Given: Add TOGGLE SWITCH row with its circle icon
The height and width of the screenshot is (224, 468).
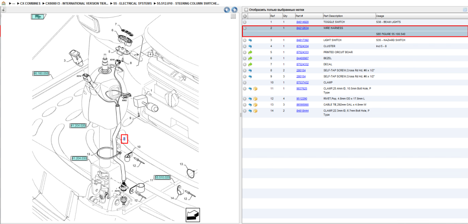Looking at the screenshot, I should click(245, 22).
